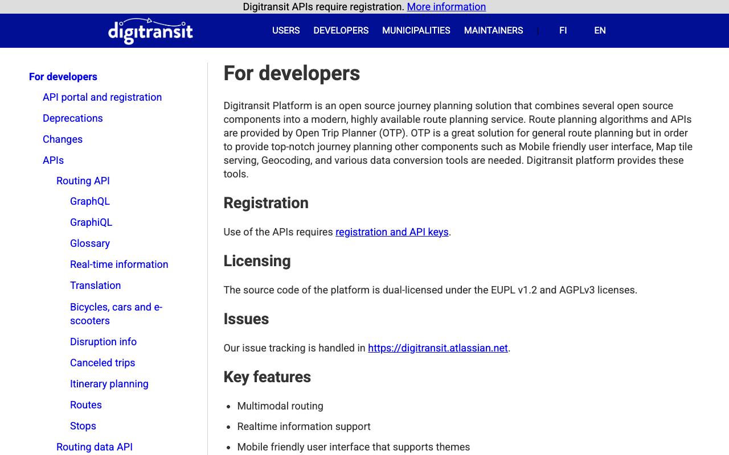
Task: Select Itinerary planning in sidebar
Action: (x=109, y=384)
